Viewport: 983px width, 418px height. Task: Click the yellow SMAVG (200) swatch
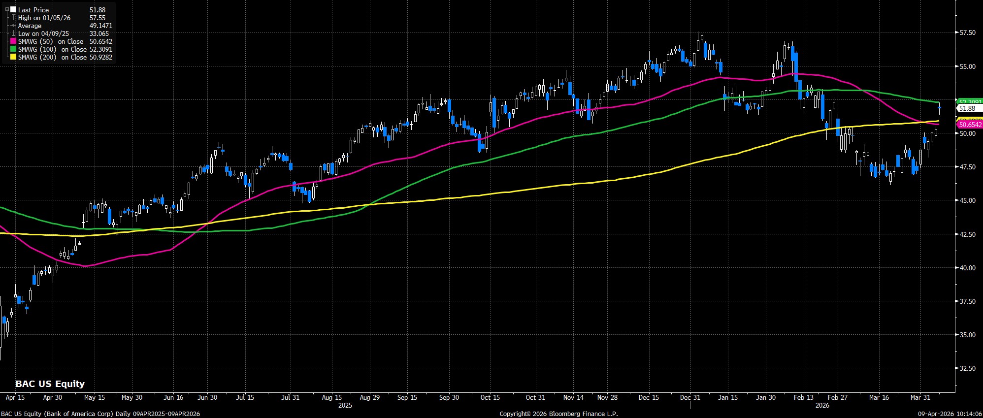pyautogui.click(x=13, y=57)
